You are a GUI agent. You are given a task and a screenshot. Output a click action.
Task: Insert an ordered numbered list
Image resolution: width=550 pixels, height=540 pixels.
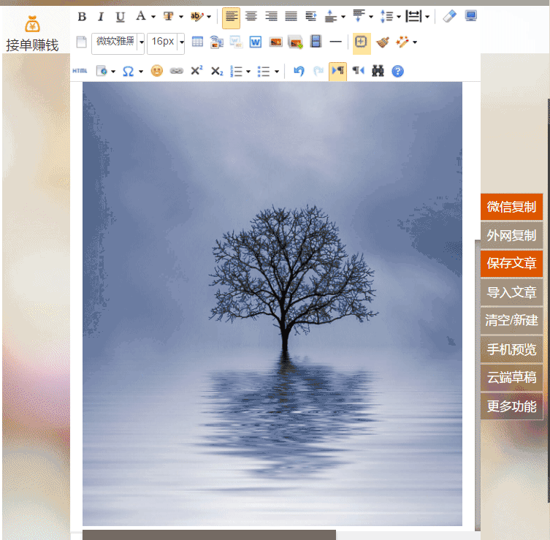(x=236, y=71)
